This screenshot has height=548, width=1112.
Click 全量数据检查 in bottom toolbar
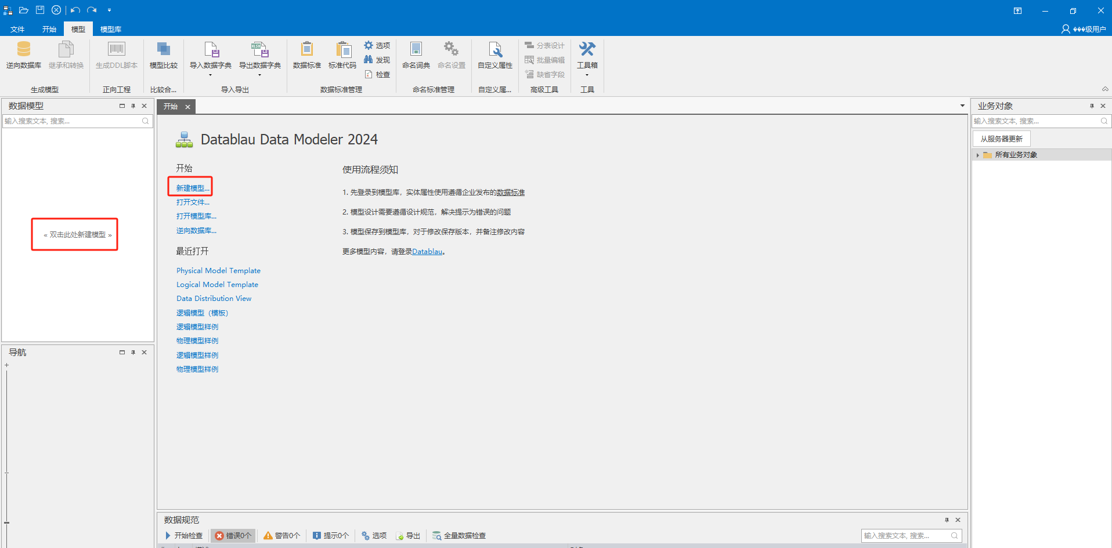coord(459,535)
